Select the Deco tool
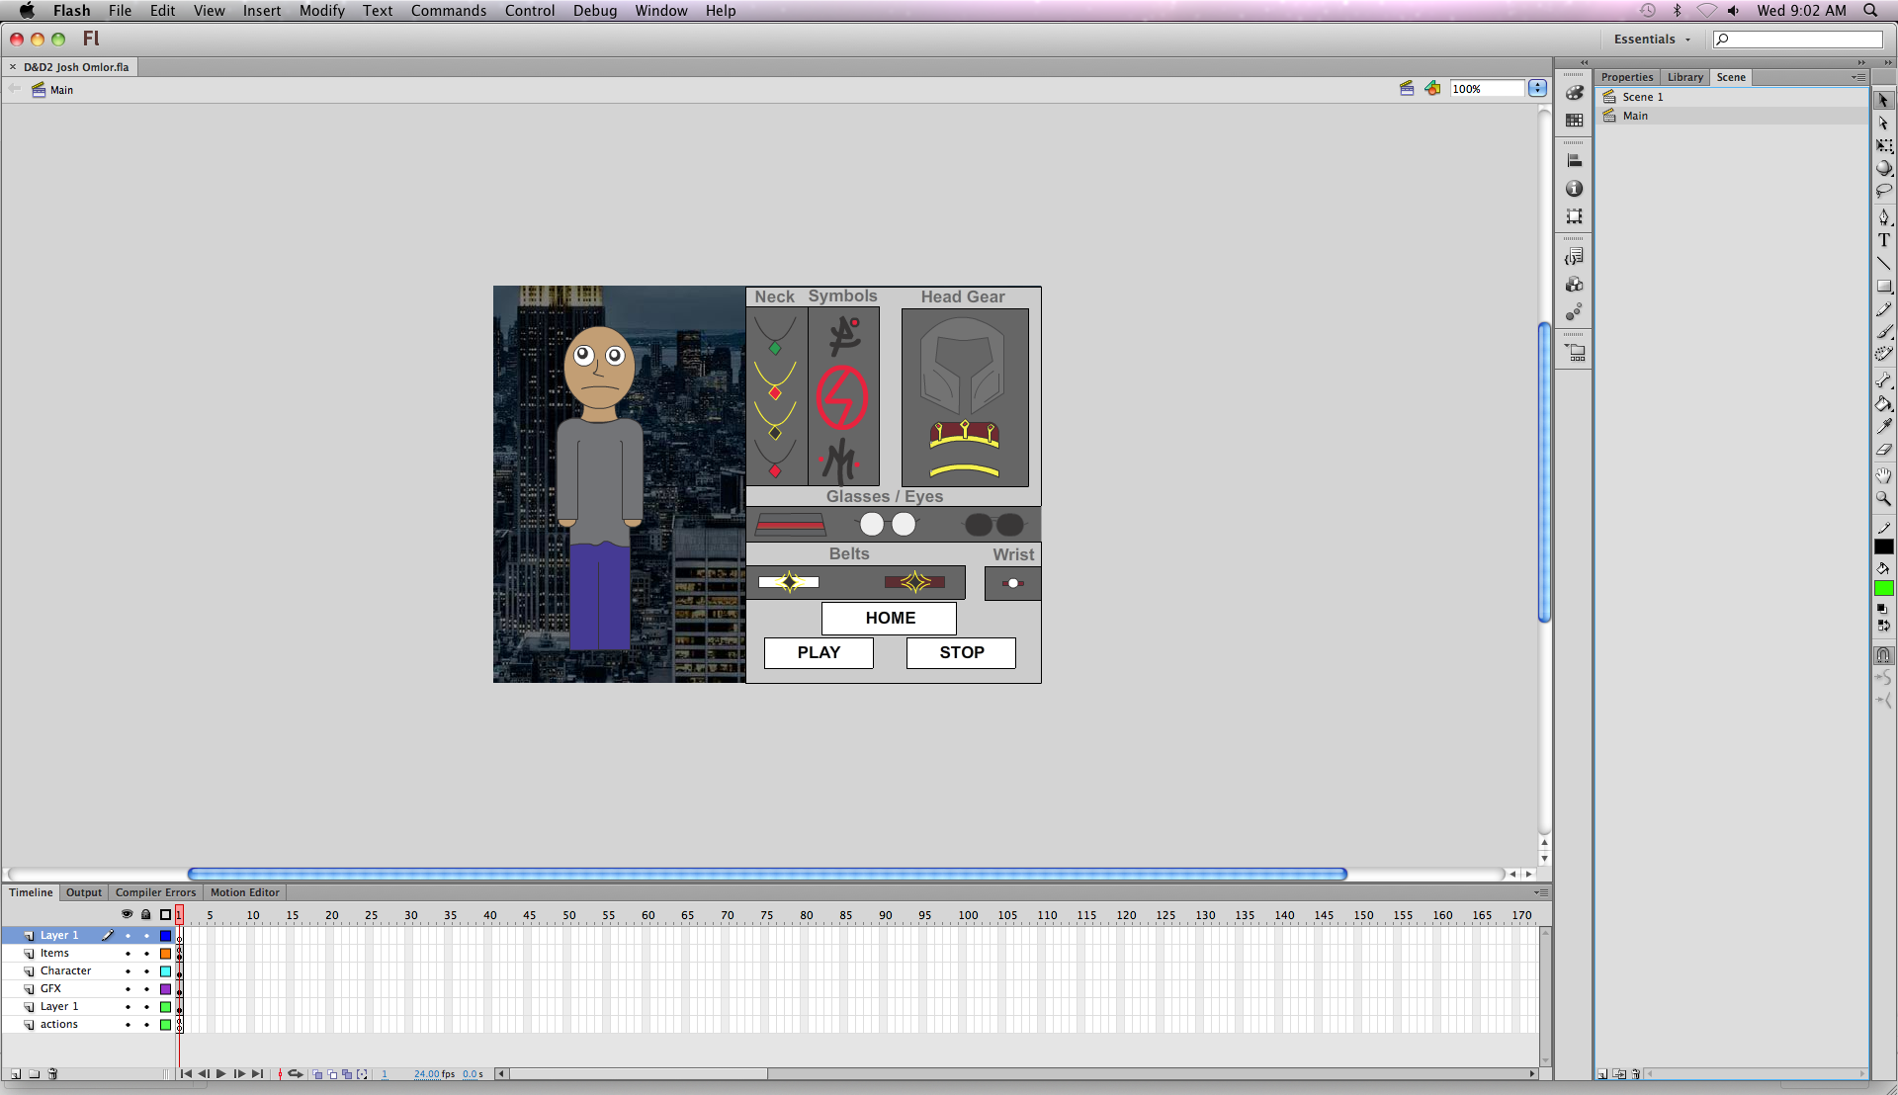This screenshot has width=1898, height=1095. [x=1883, y=354]
